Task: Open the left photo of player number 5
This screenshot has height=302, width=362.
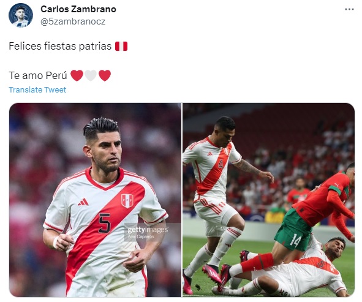Action: [95, 200]
